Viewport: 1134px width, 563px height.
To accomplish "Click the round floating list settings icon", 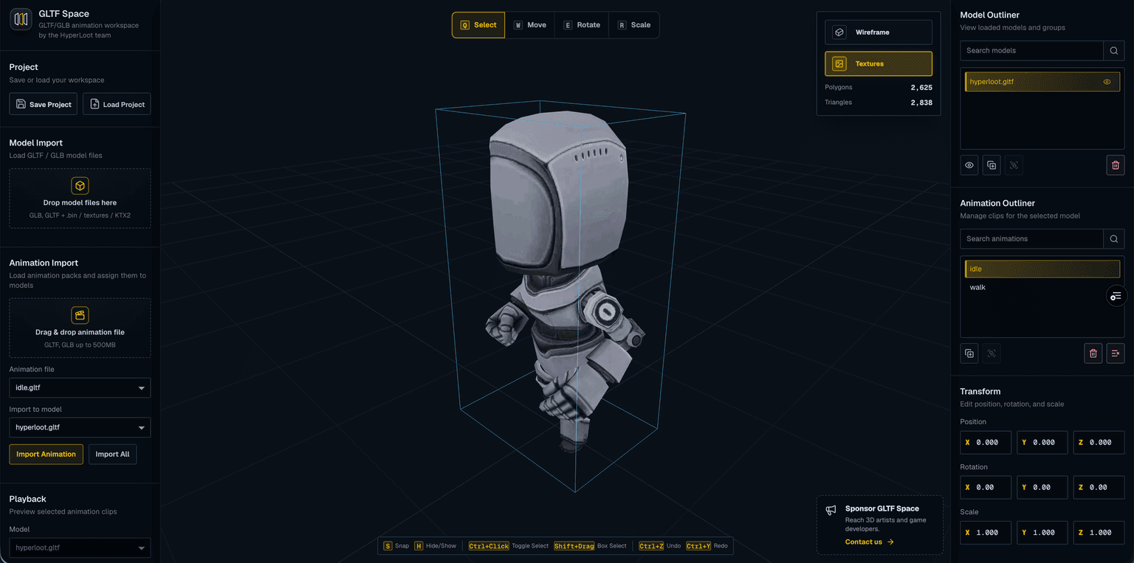I will 1116,296.
